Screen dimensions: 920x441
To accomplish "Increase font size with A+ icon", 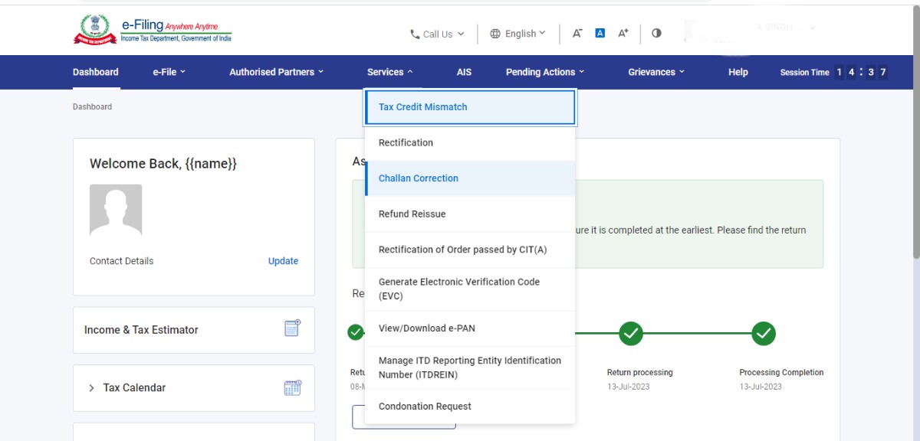I will click(x=623, y=33).
